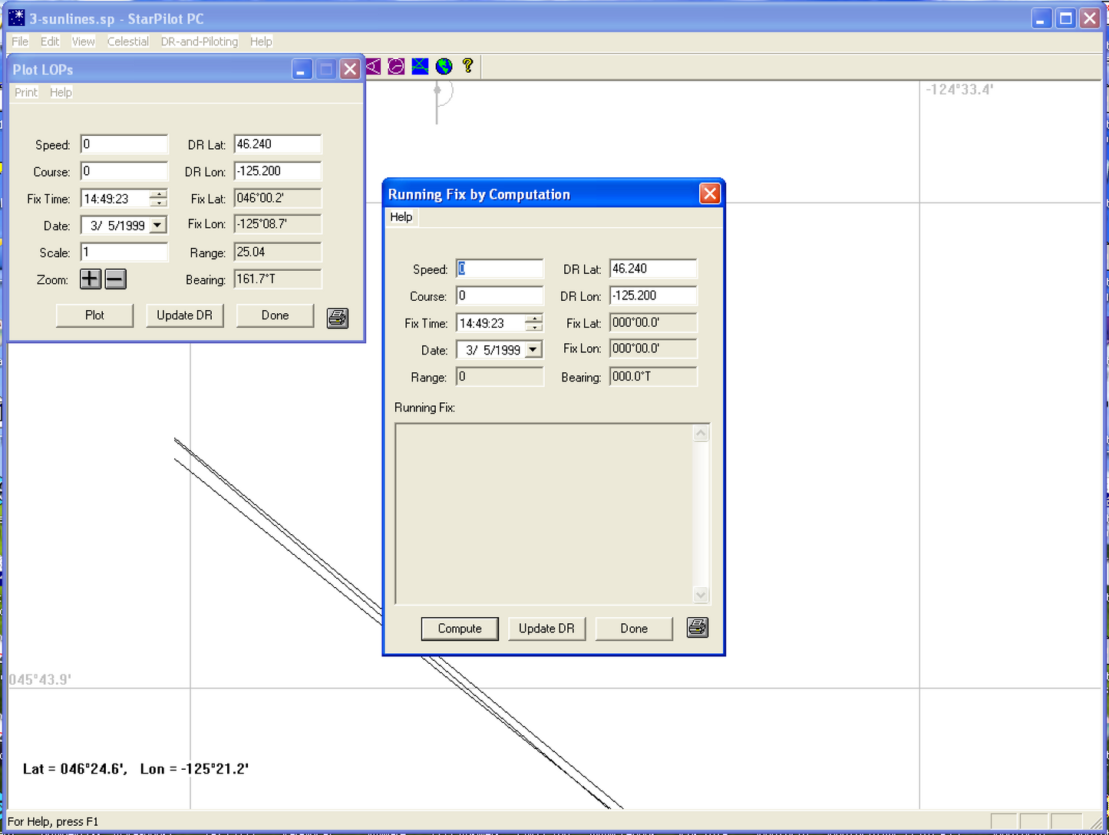Open Date dropdown in Plot LOPs panel

click(x=157, y=226)
